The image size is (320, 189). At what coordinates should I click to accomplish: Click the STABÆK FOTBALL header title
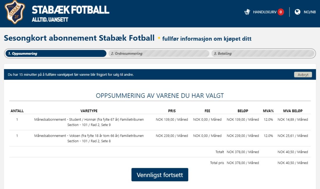tap(70, 10)
